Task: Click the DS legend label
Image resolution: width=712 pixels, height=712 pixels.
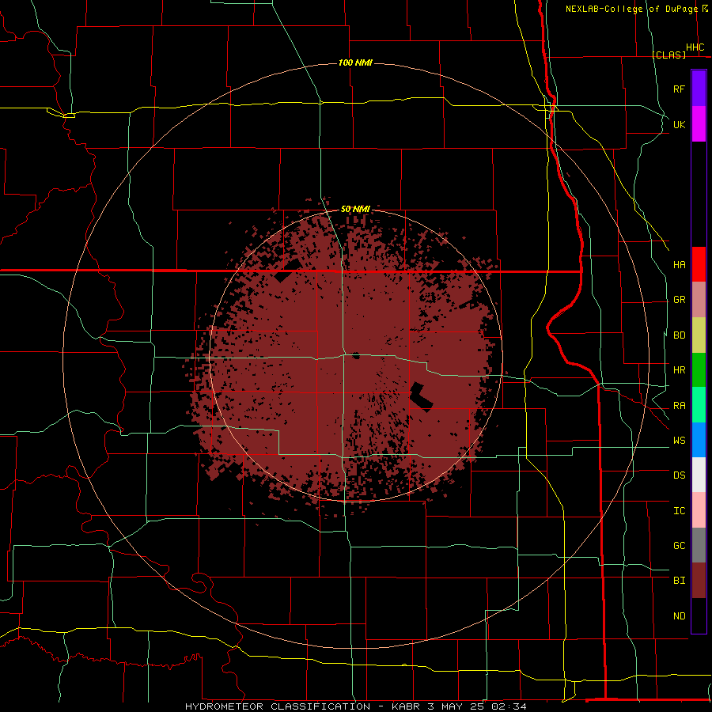Action: (680, 475)
